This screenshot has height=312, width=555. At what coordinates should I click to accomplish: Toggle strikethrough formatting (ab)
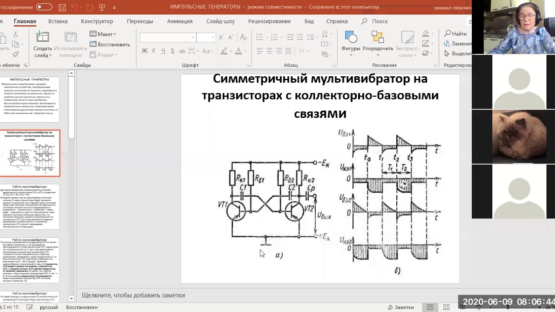183,51
